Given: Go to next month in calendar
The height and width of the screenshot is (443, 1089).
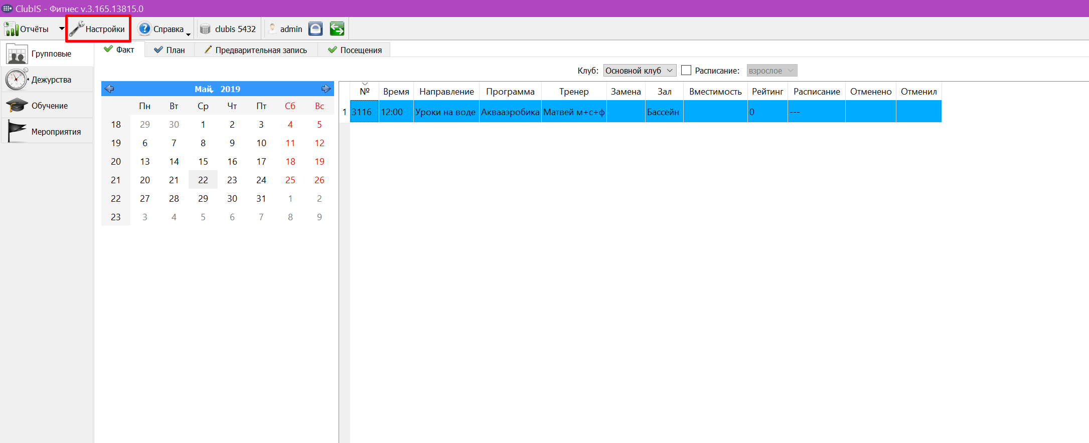Looking at the screenshot, I should pos(326,89).
